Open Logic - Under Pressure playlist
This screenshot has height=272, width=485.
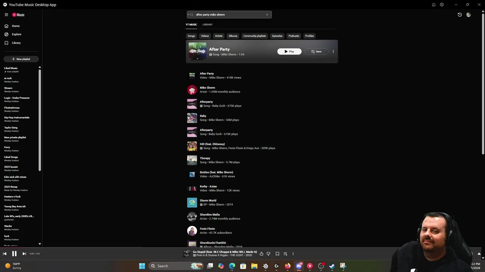pos(20,99)
